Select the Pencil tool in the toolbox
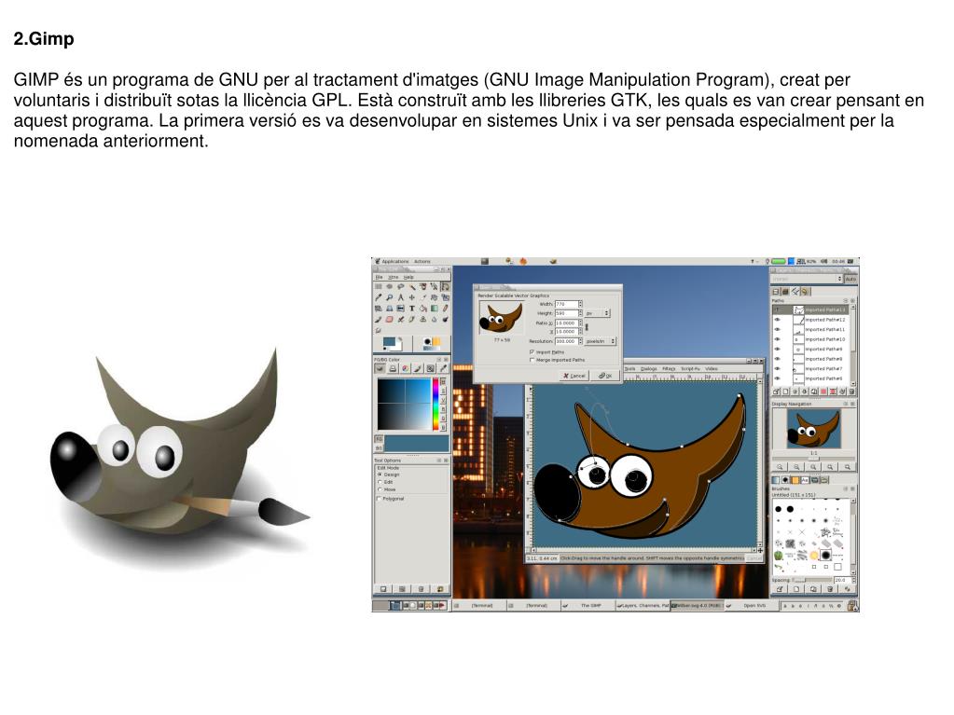 (446, 309)
